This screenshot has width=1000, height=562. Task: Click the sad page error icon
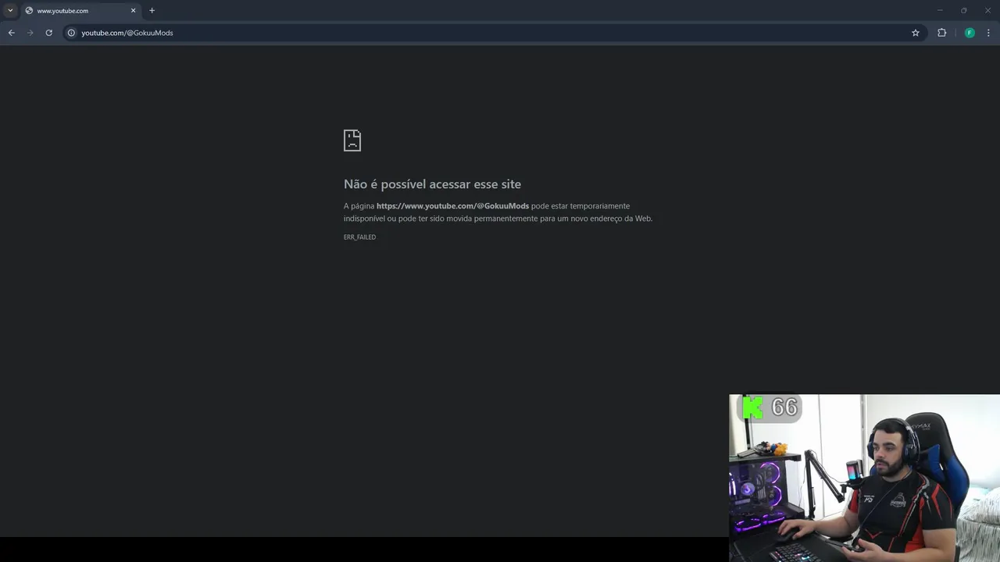(352, 140)
